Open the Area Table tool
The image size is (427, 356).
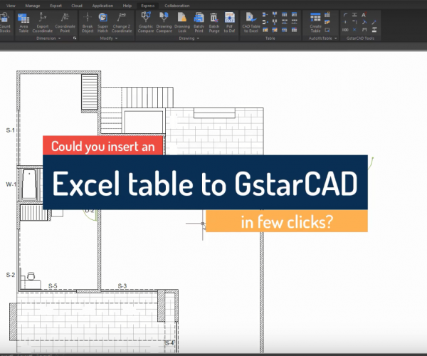[23, 23]
